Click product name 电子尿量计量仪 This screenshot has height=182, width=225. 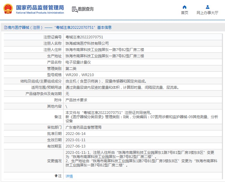point(78,62)
